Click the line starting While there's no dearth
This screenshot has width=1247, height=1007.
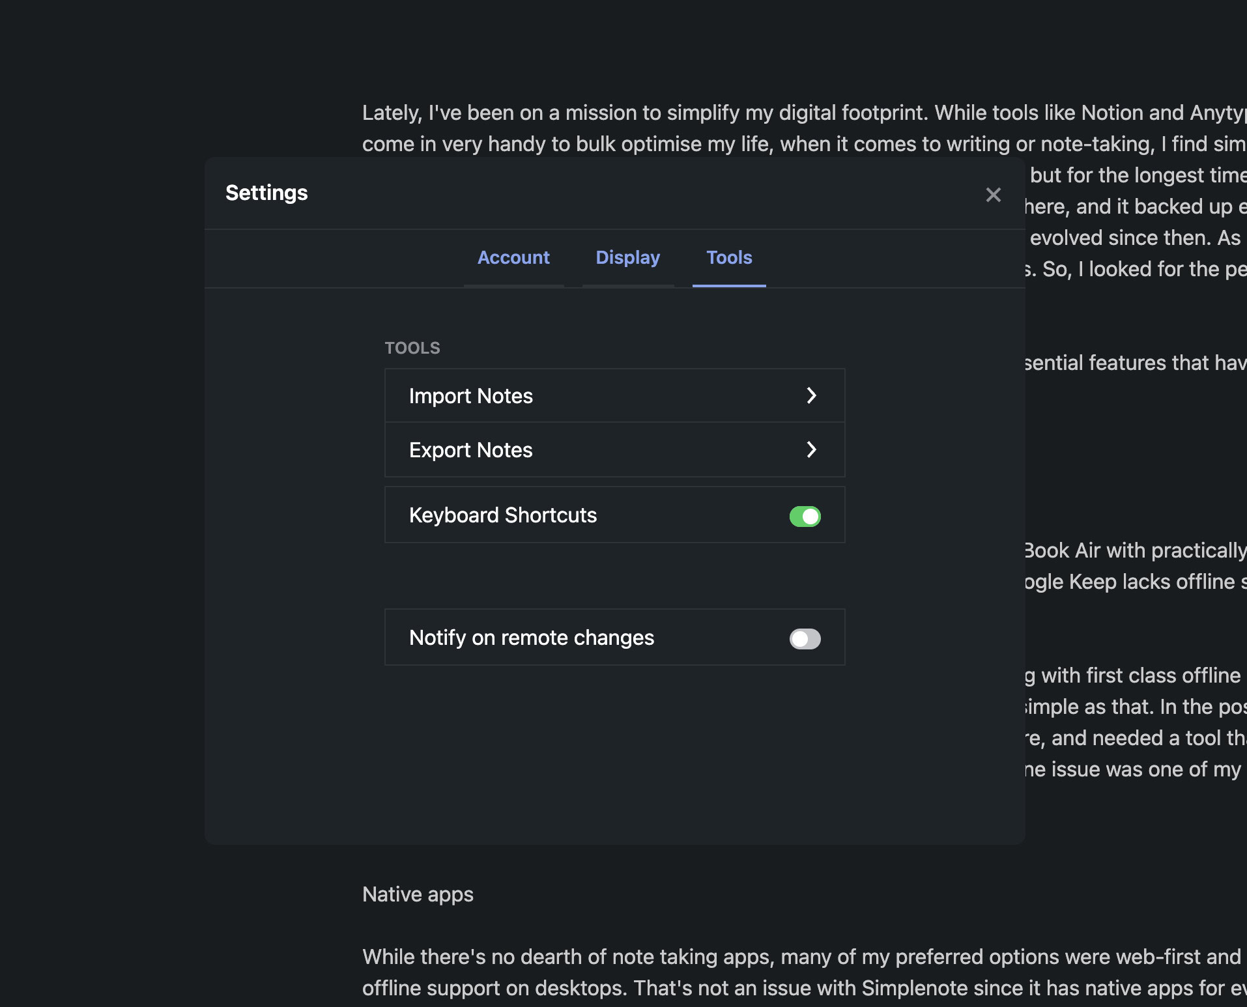pos(801,957)
